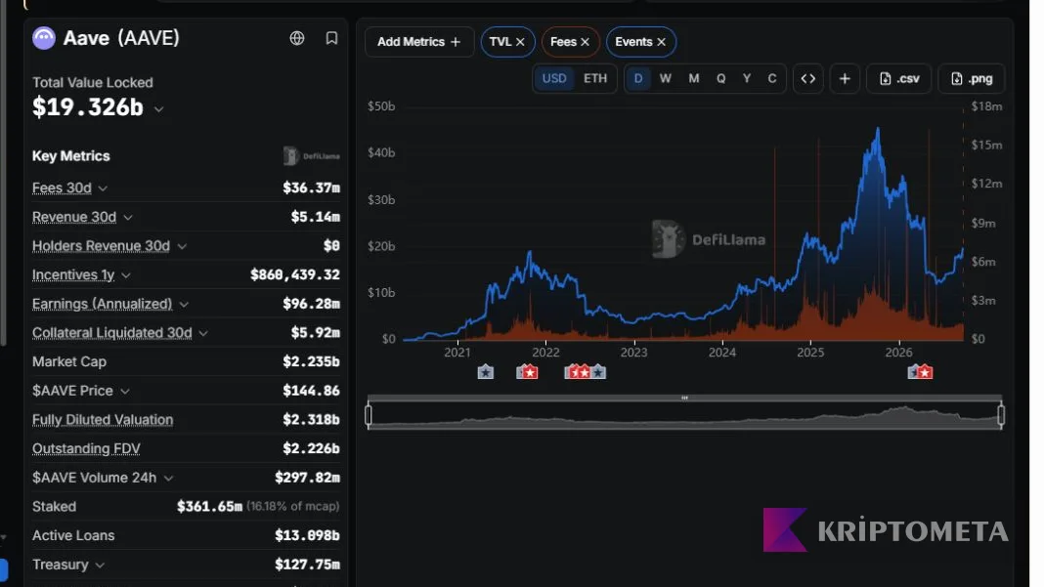Expand the Incentives 1y row

pos(126,274)
